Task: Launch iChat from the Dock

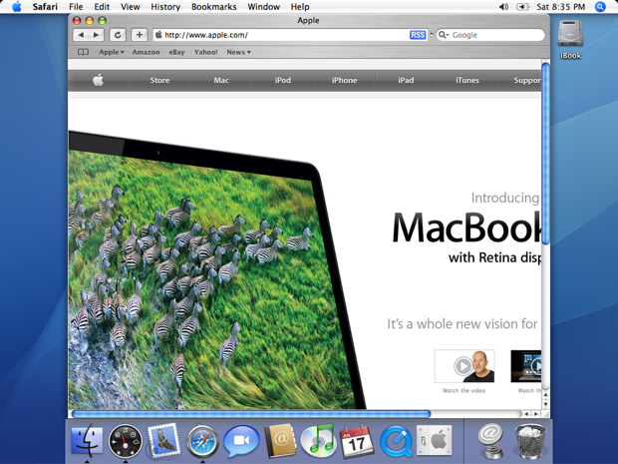Action: coord(241,441)
